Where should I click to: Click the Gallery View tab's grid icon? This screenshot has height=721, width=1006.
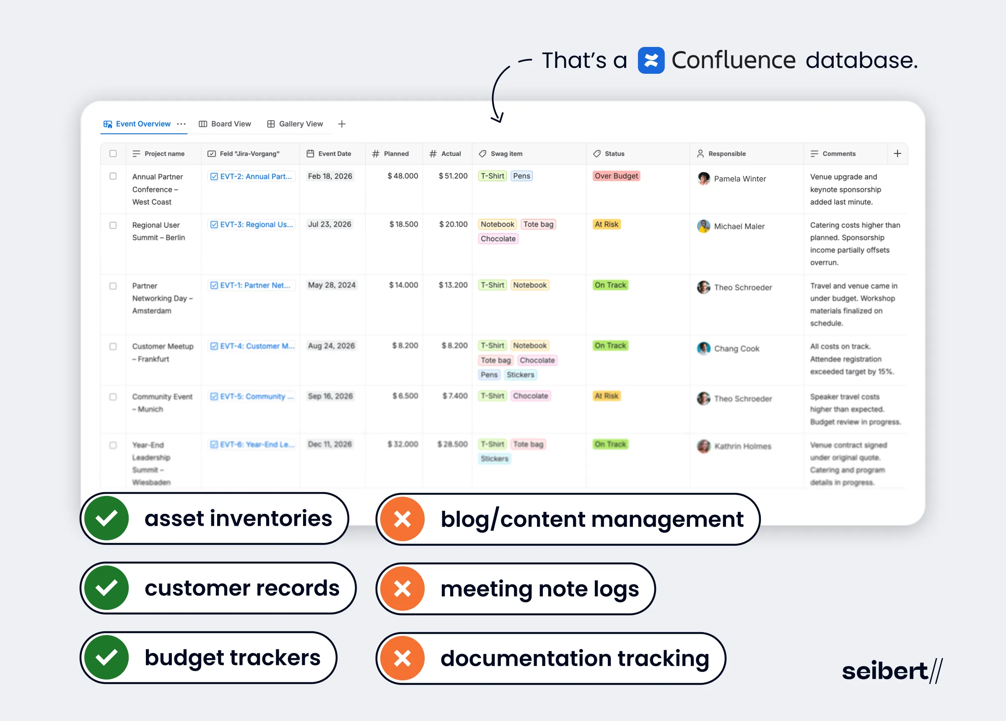pyautogui.click(x=271, y=124)
